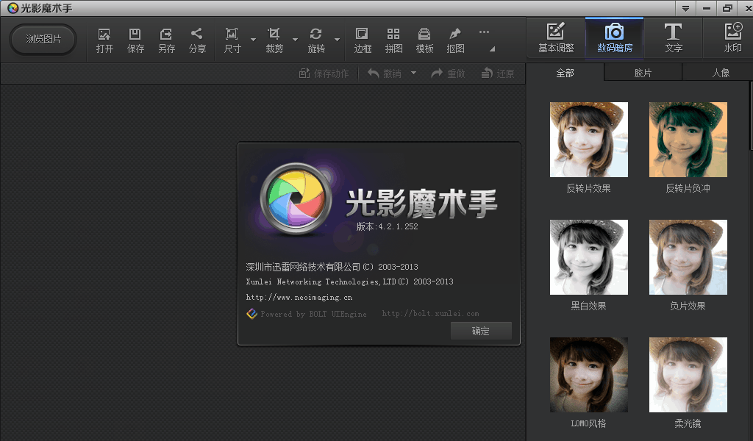Click the 还原 restore button
The width and height of the screenshot is (753, 441).
pyautogui.click(x=498, y=73)
